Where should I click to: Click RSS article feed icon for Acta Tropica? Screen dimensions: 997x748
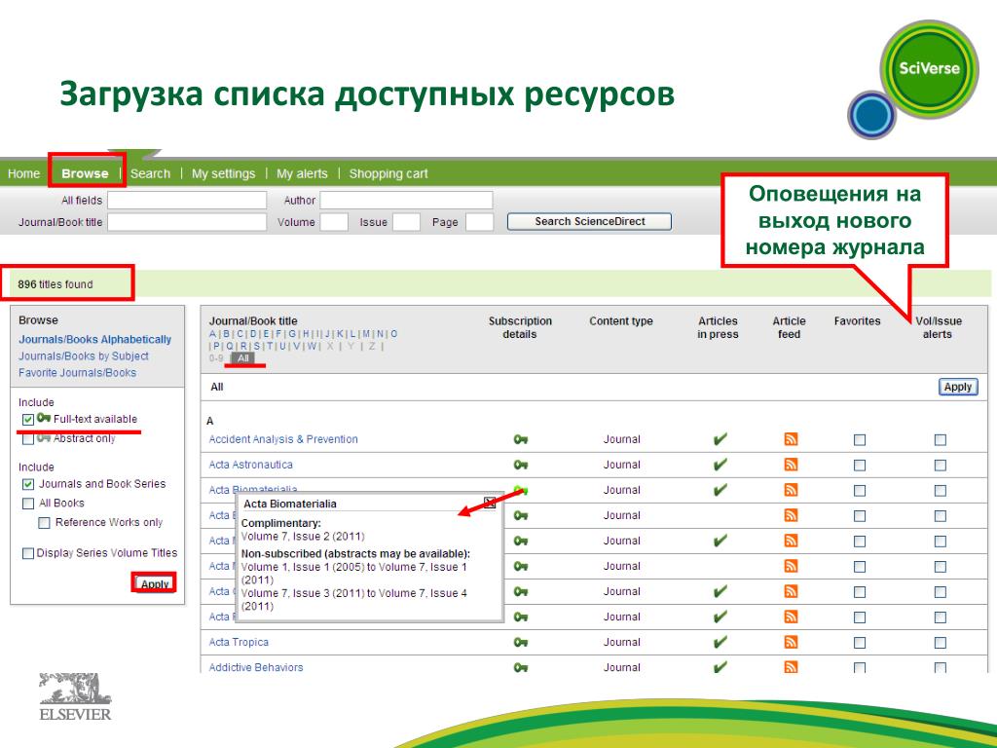click(x=791, y=642)
